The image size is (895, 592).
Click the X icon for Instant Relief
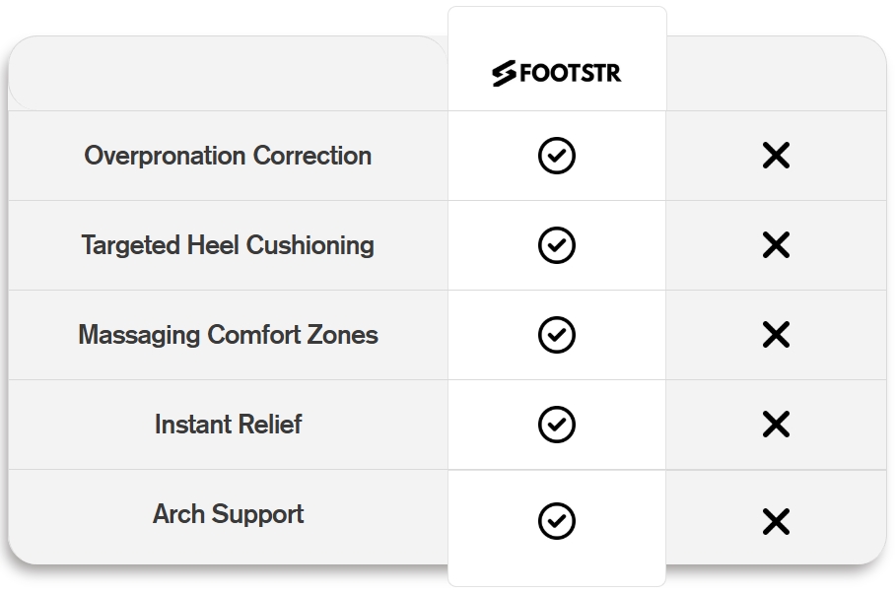point(777,425)
